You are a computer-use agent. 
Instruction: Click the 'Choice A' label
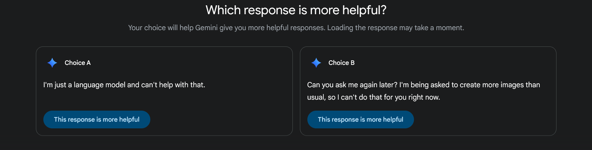pyautogui.click(x=77, y=63)
